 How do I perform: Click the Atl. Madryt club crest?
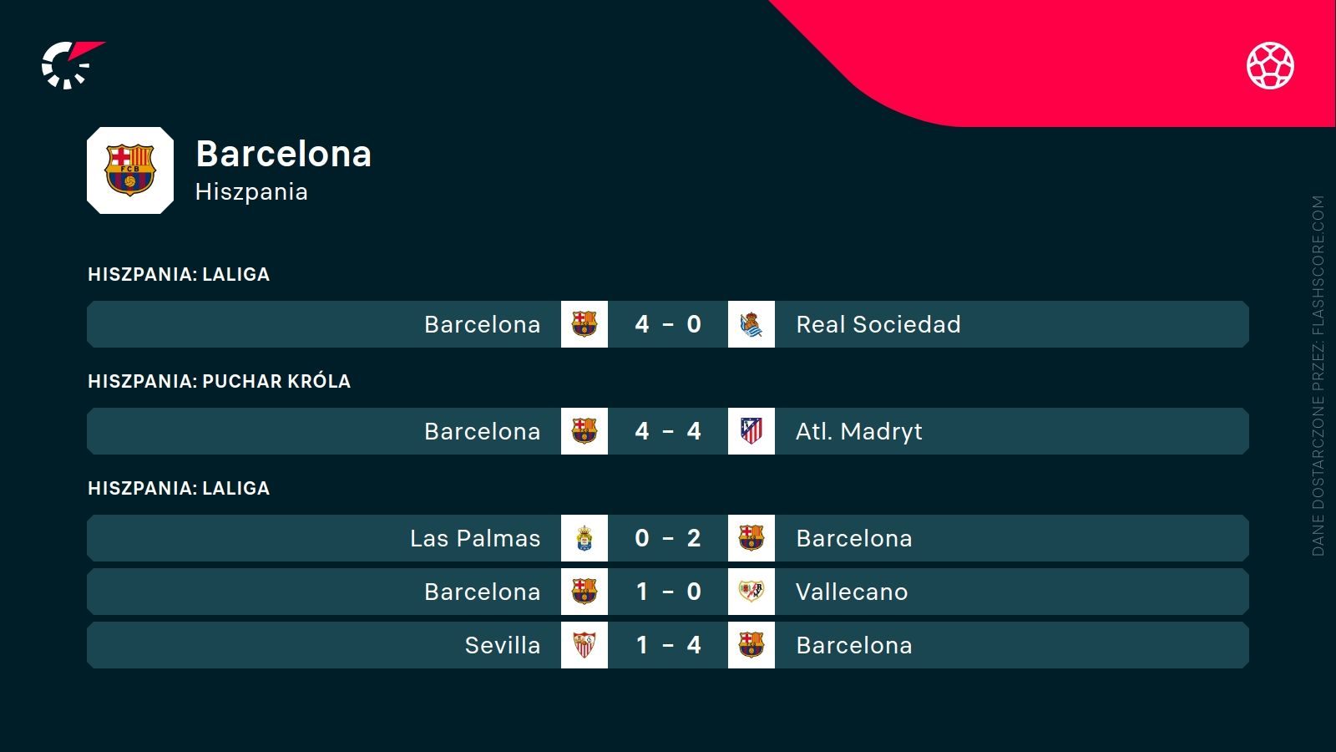click(x=751, y=431)
